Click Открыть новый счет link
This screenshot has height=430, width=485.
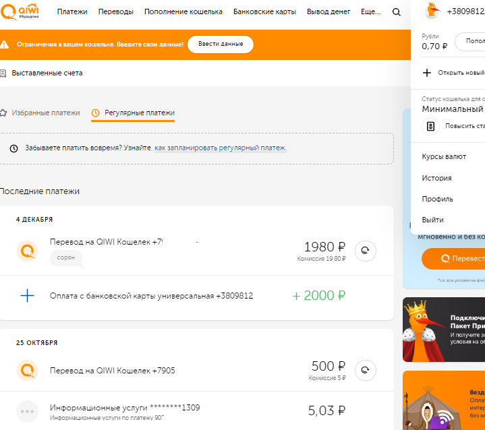[461, 73]
